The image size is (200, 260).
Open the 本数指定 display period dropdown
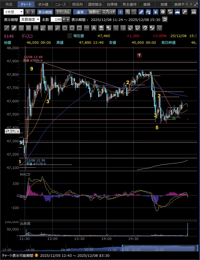click(x=30, y=19)
